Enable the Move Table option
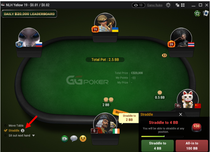The width and height of the screenshot is (210, 152). pyautogui.click(x=6, y=126)
